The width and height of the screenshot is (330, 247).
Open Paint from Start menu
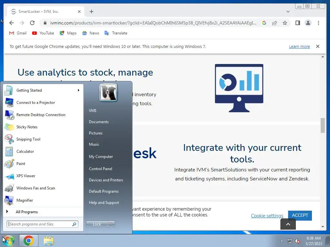coord(43,164)
